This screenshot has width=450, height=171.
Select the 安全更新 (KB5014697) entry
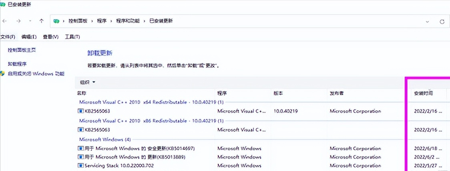[x=140, y=148]
